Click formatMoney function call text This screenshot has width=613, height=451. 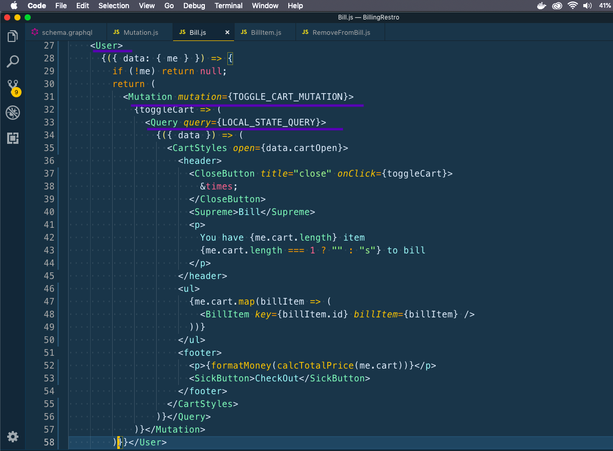(241, 366)
